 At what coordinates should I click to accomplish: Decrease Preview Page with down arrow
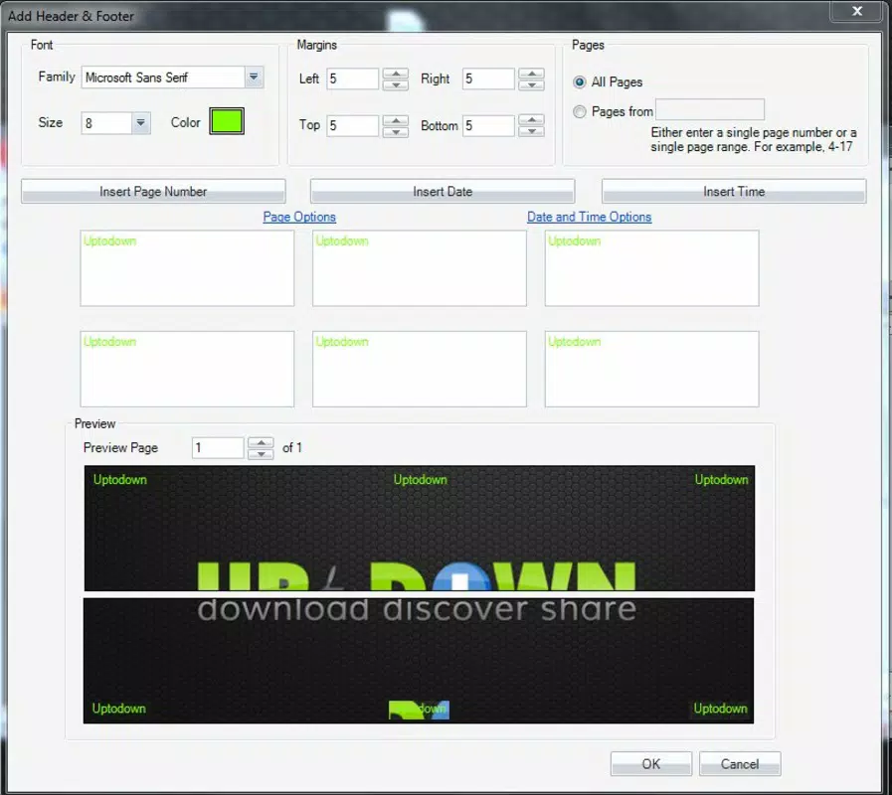(261, 454)
